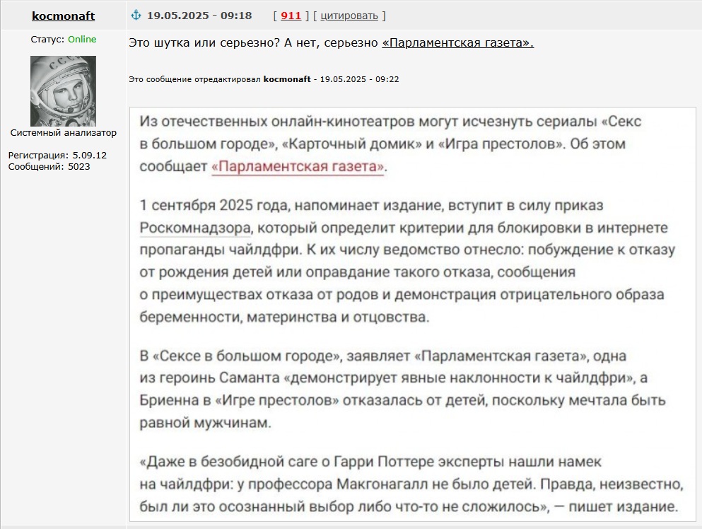Click paragraph starting «Даже в безобидной саге»
Screen dimensions: 702x529
[x=411, y=484]
